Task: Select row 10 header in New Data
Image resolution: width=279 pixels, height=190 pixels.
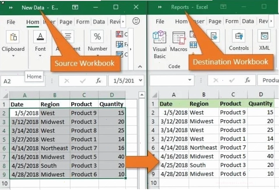Action: click(5, 183)
